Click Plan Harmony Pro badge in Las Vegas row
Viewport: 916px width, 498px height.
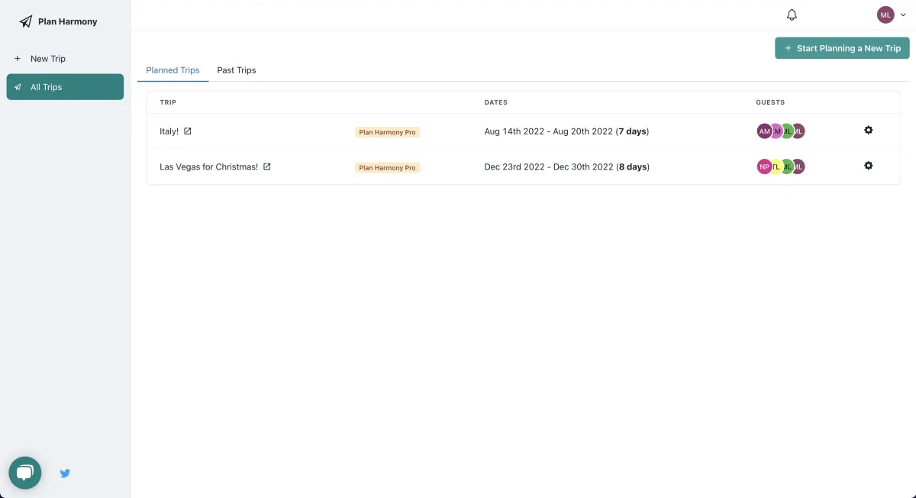click(387, 167)
